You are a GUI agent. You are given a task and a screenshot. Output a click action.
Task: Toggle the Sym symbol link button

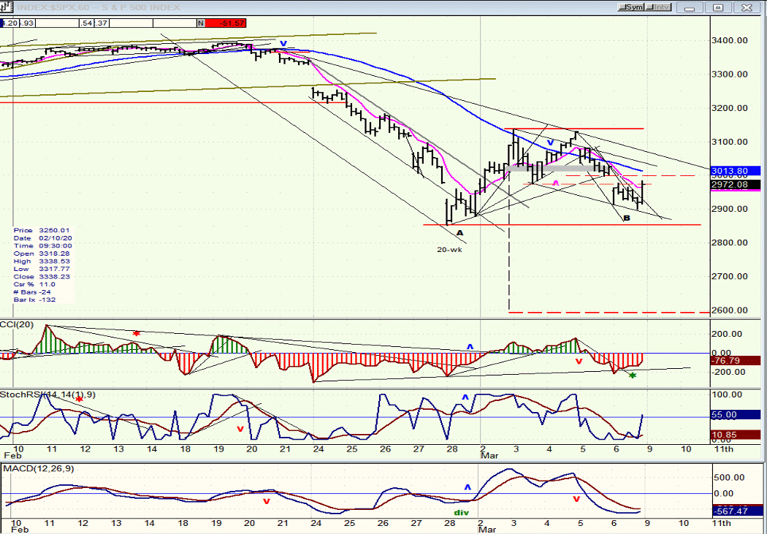point(631,7)
